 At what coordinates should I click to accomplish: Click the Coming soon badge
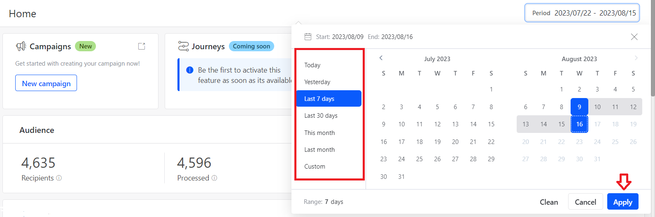(x=252, y=46)
